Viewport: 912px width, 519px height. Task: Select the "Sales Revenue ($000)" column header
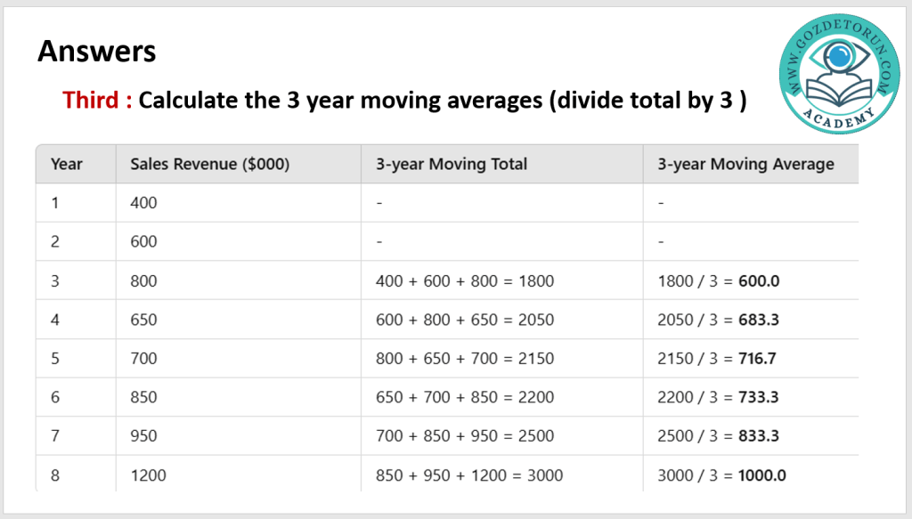coord(209,164)
